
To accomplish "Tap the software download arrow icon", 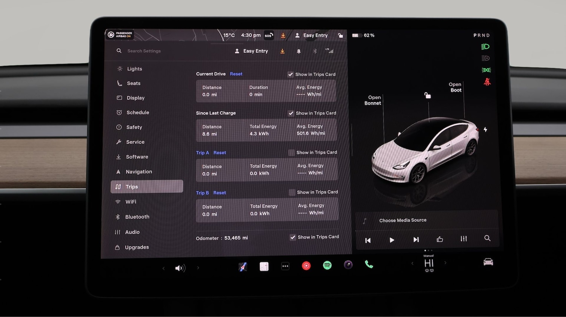I will [x=282, y=51].
